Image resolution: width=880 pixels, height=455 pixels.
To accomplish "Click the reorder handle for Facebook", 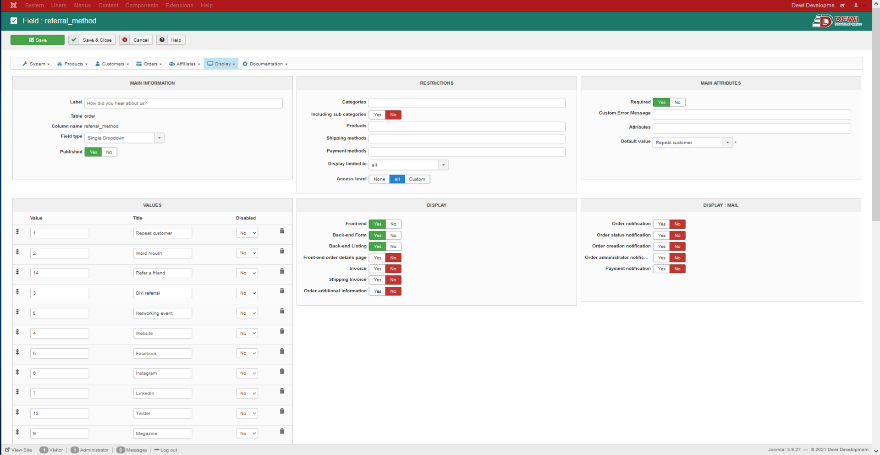I will [17, 352].
